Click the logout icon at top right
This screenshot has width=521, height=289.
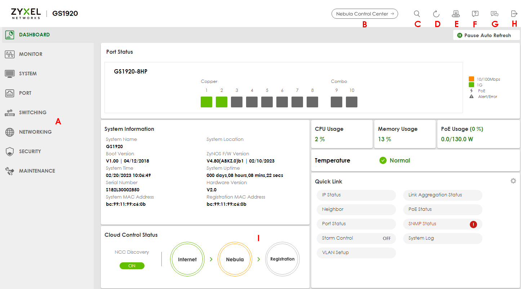coord(514,14)
